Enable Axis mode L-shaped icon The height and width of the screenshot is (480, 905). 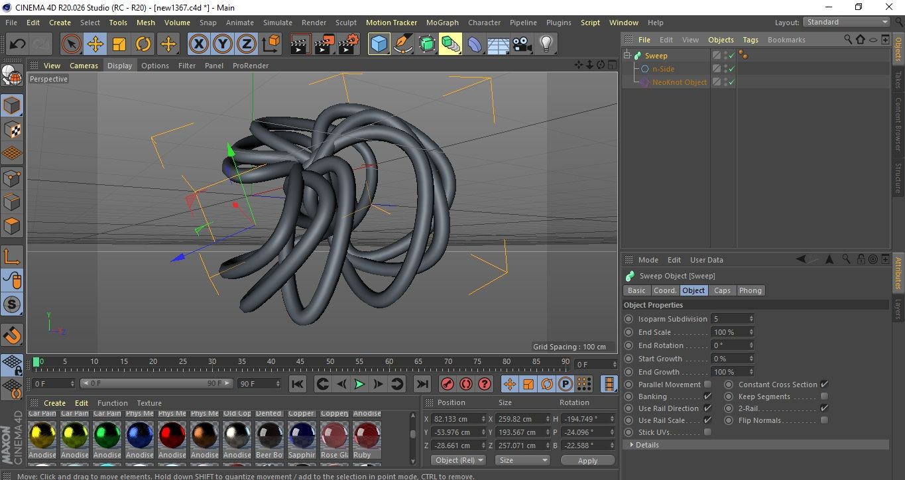12,257
